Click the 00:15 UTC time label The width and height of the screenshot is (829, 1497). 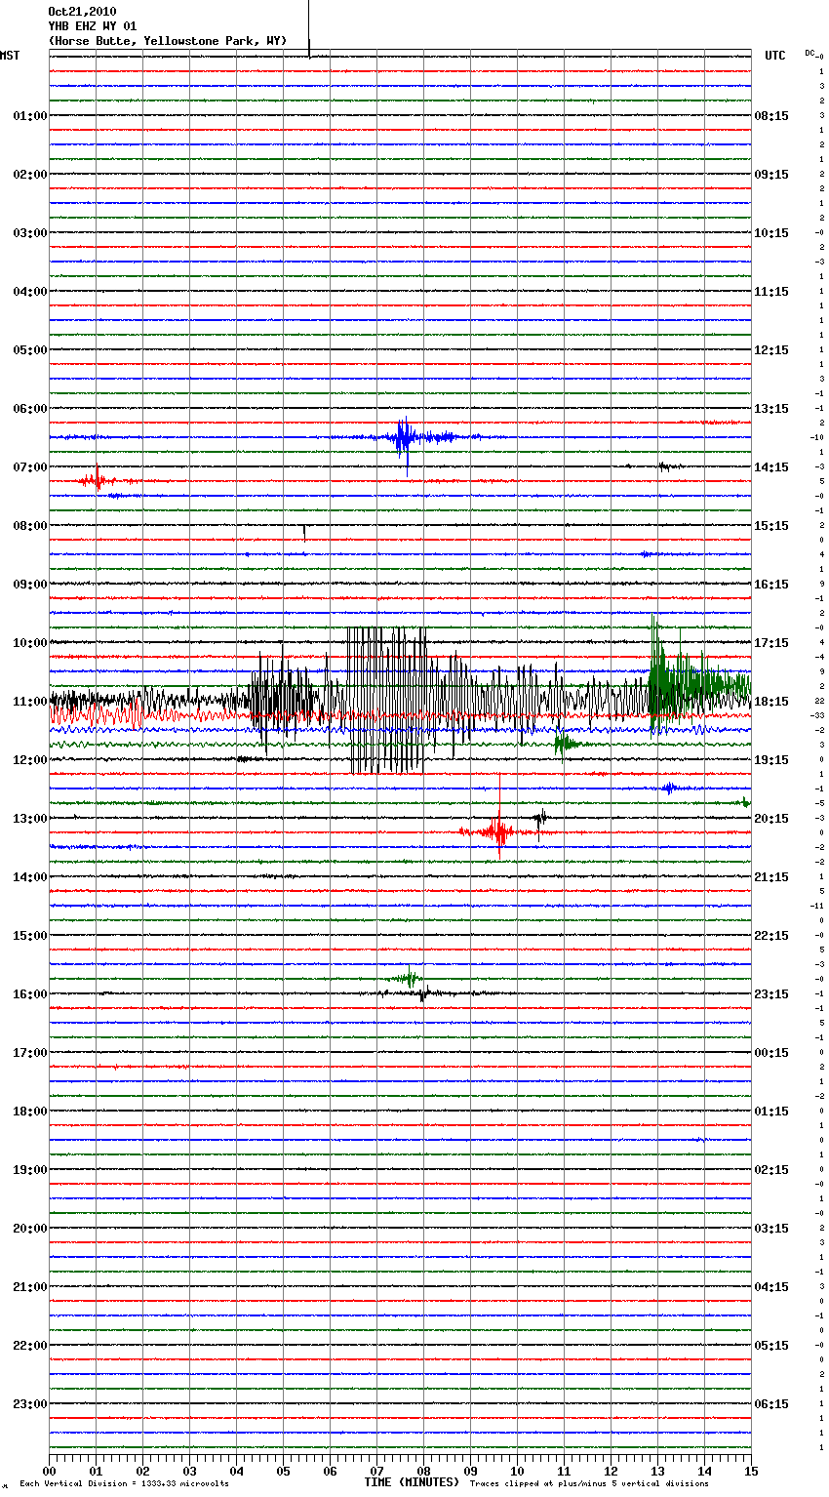pos(771,1053)
